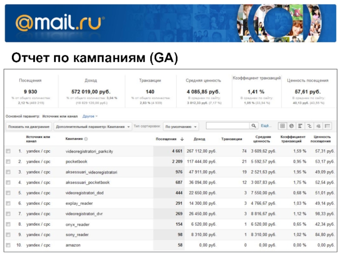341x256 pixels.
Task: Tick checkbox for pocketbook row
Action: pyautogui.click(x=8, y=162)
